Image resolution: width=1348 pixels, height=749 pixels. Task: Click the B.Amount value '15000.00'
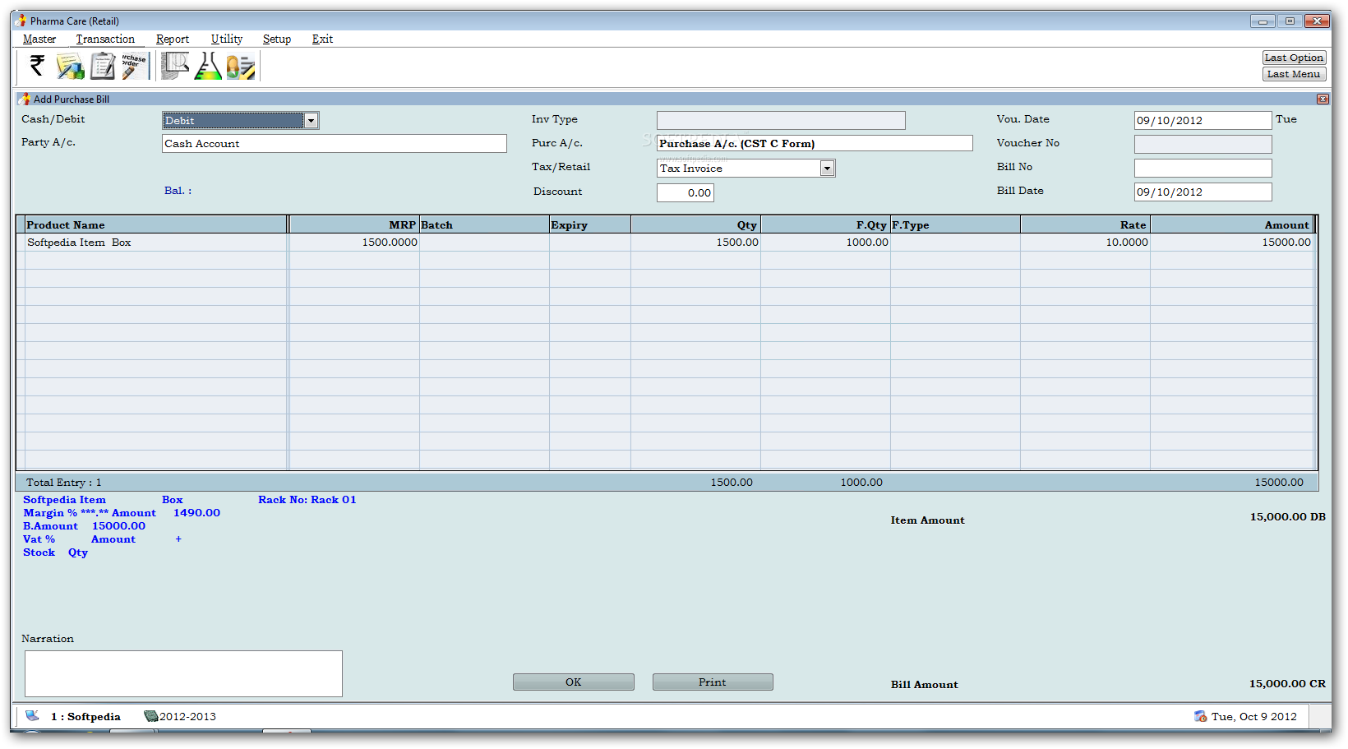click(118, 526)
